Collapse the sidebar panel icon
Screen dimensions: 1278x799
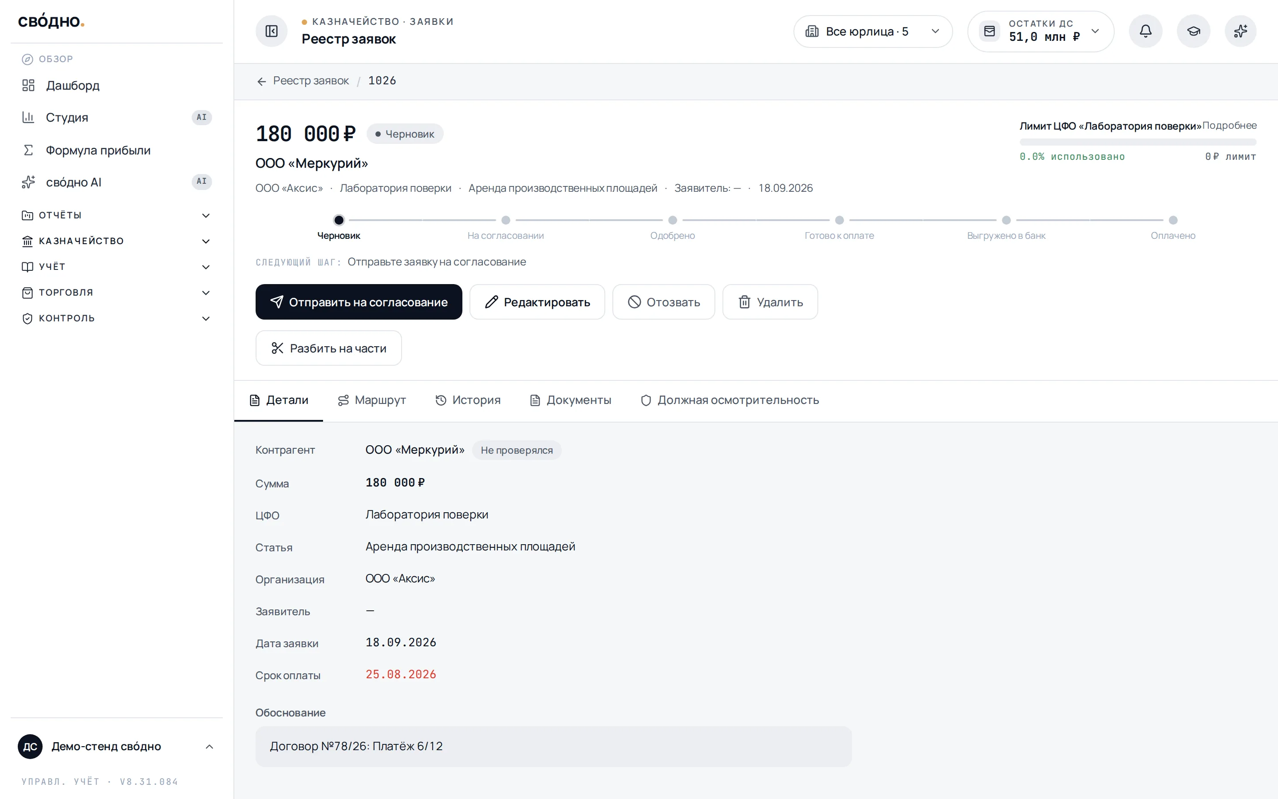tap(272, 31)
